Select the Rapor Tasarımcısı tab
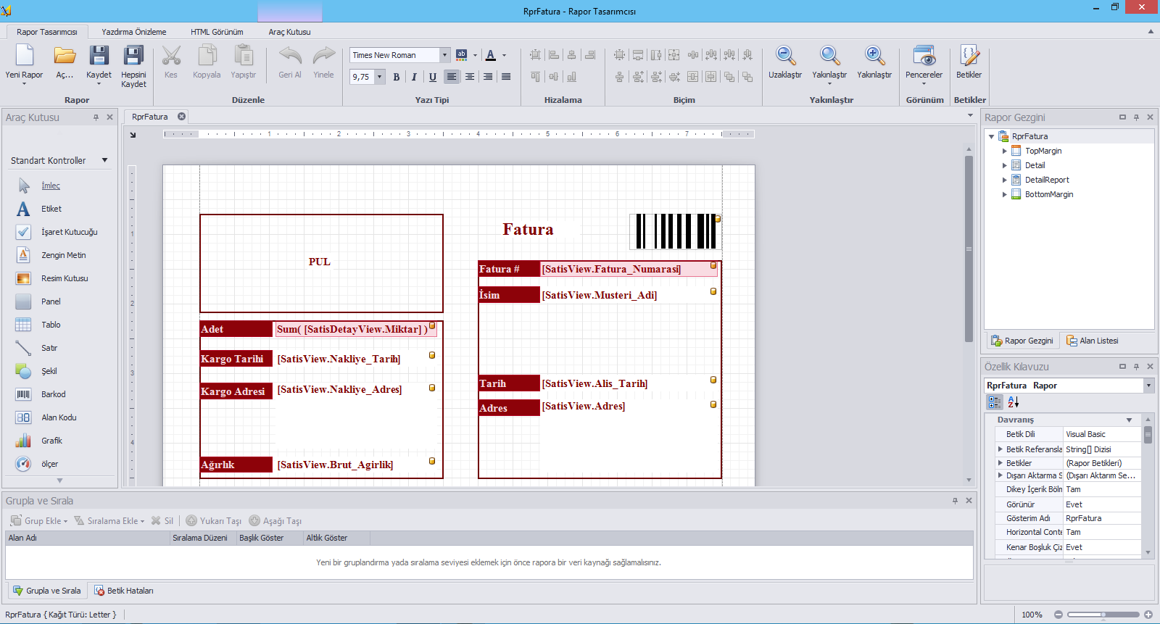This screenshot has height=624, width=1160. point(47,32)
